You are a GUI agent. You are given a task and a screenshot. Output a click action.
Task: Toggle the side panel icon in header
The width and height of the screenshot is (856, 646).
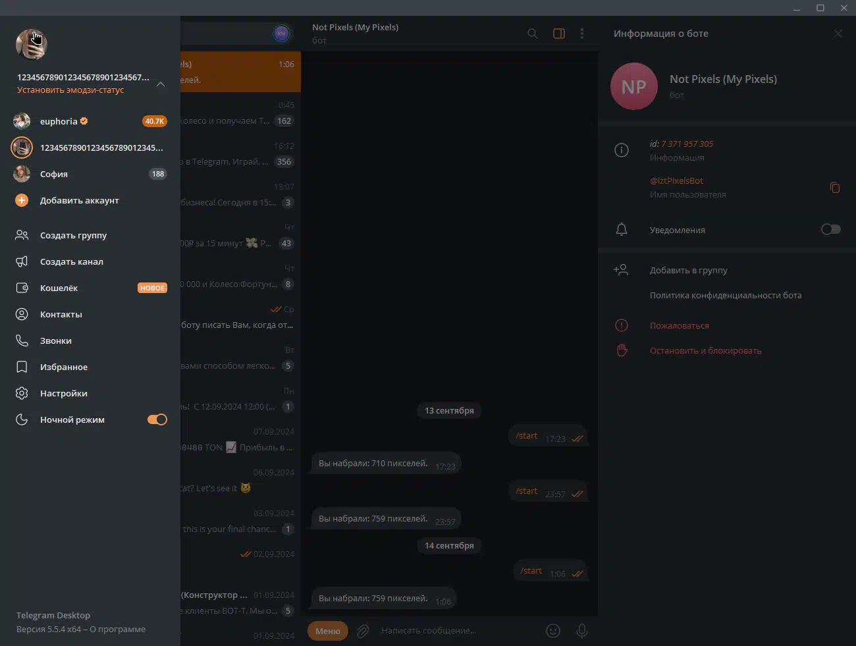coord(558,34)
